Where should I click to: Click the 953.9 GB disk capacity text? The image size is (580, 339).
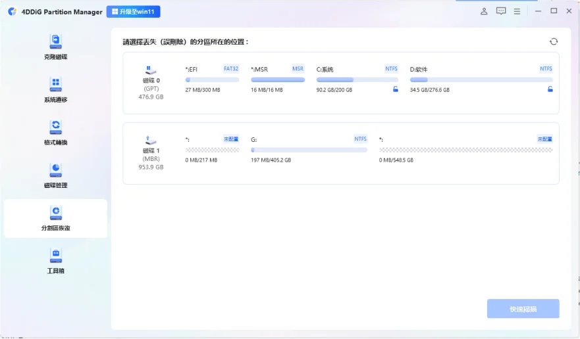click(151, 167)
